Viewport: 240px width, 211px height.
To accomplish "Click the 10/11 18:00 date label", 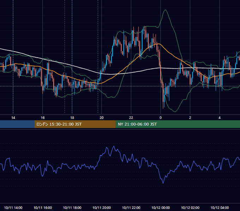I will [72, 207].
